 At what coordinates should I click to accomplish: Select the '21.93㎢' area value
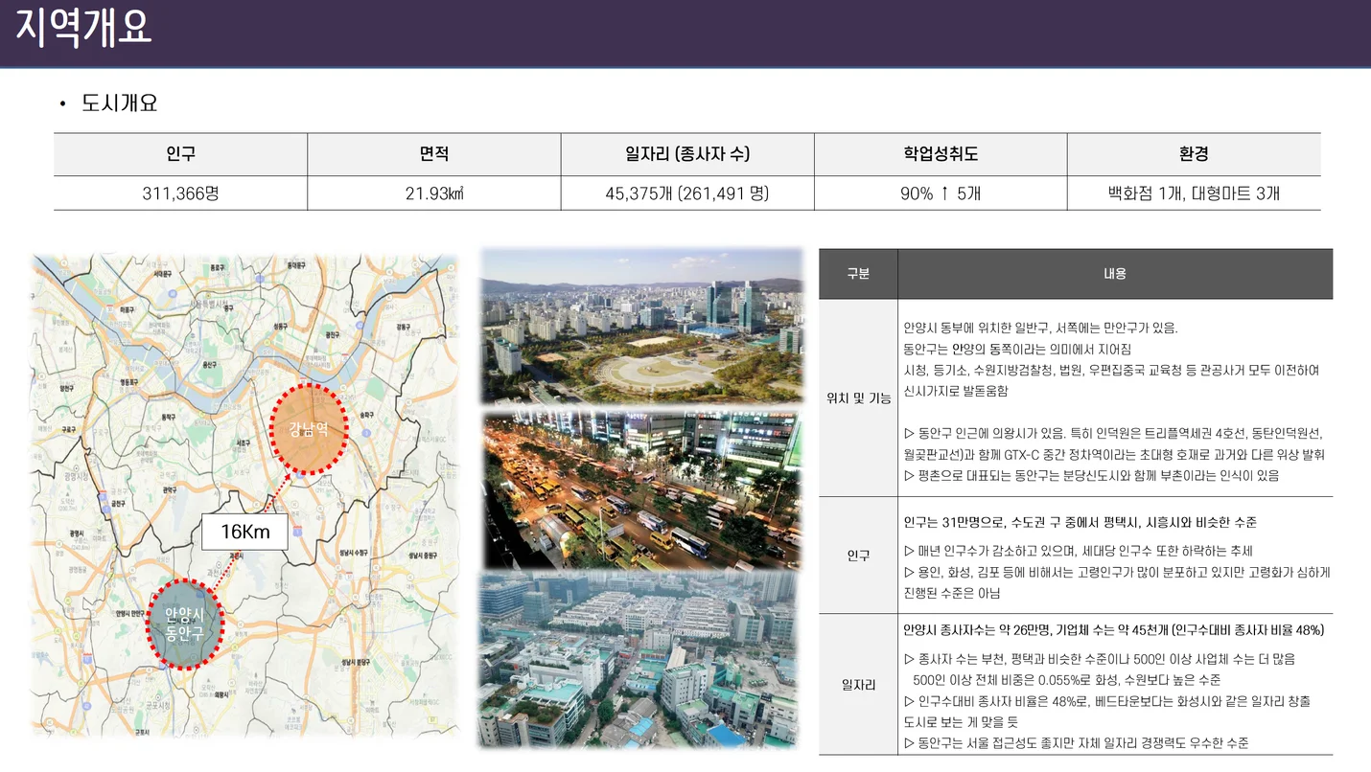click(433, 193)
